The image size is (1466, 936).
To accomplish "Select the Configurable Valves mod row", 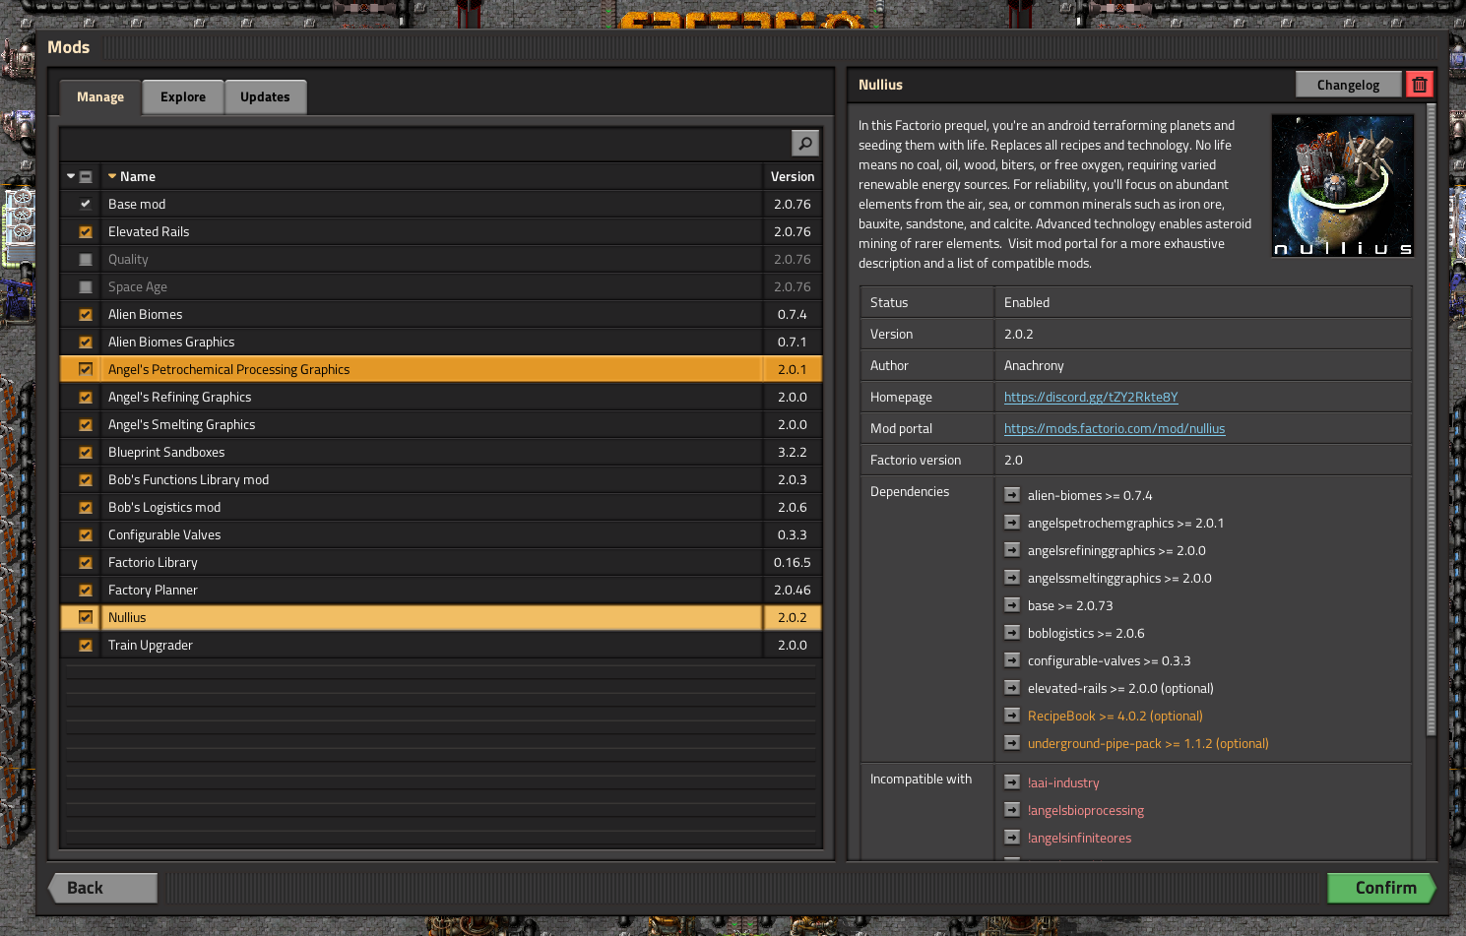I will pos(441,535).
